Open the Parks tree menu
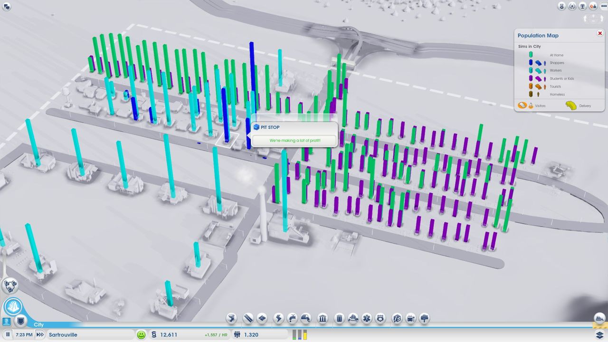This screenshot has height=342, width=608. (x=424, y=318)
